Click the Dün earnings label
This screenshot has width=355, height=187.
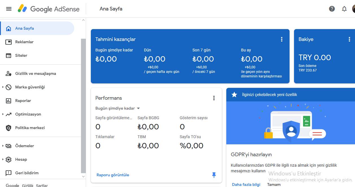click(x=147, y=50)
